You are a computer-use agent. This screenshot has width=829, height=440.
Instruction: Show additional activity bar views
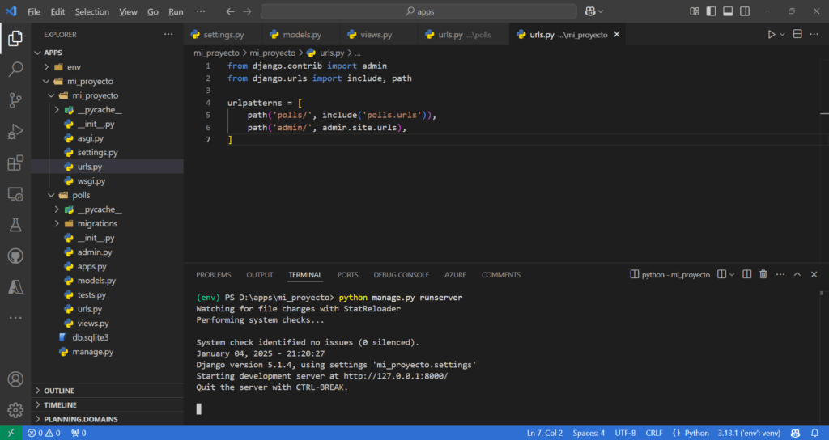[15, 318]
